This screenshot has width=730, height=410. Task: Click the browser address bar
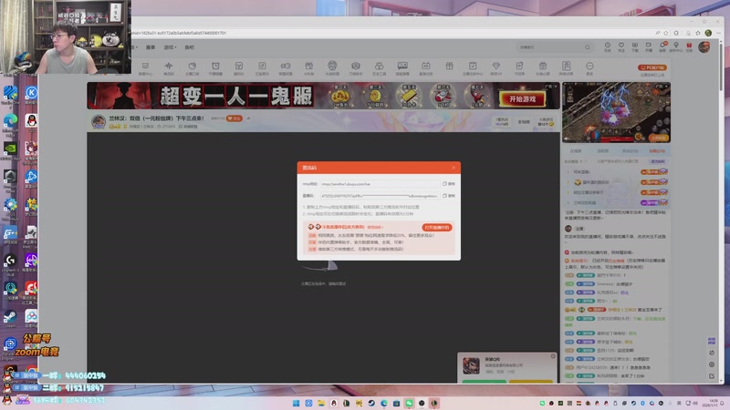pos(391,33)
